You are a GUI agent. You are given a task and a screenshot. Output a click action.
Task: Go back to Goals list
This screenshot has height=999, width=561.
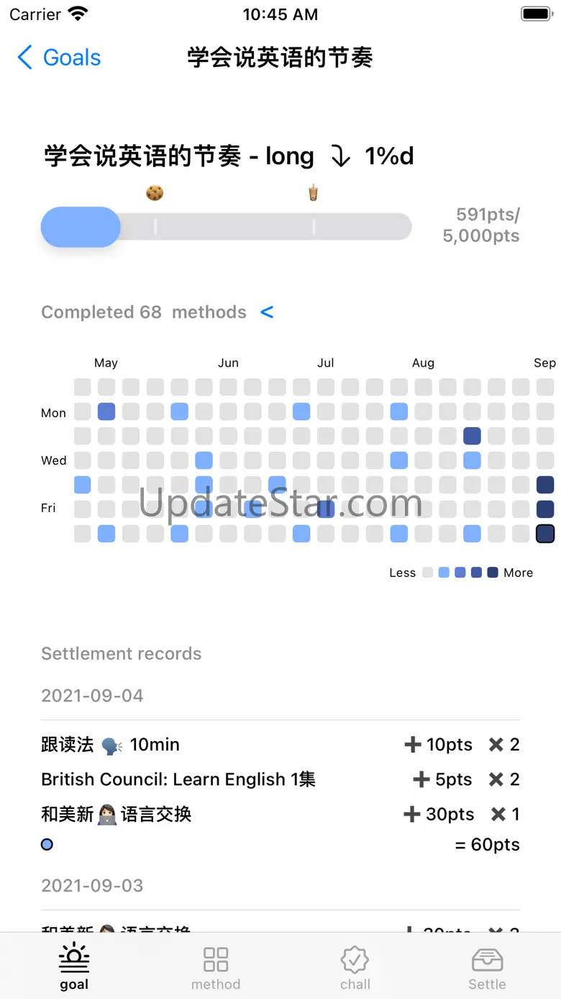59,58
